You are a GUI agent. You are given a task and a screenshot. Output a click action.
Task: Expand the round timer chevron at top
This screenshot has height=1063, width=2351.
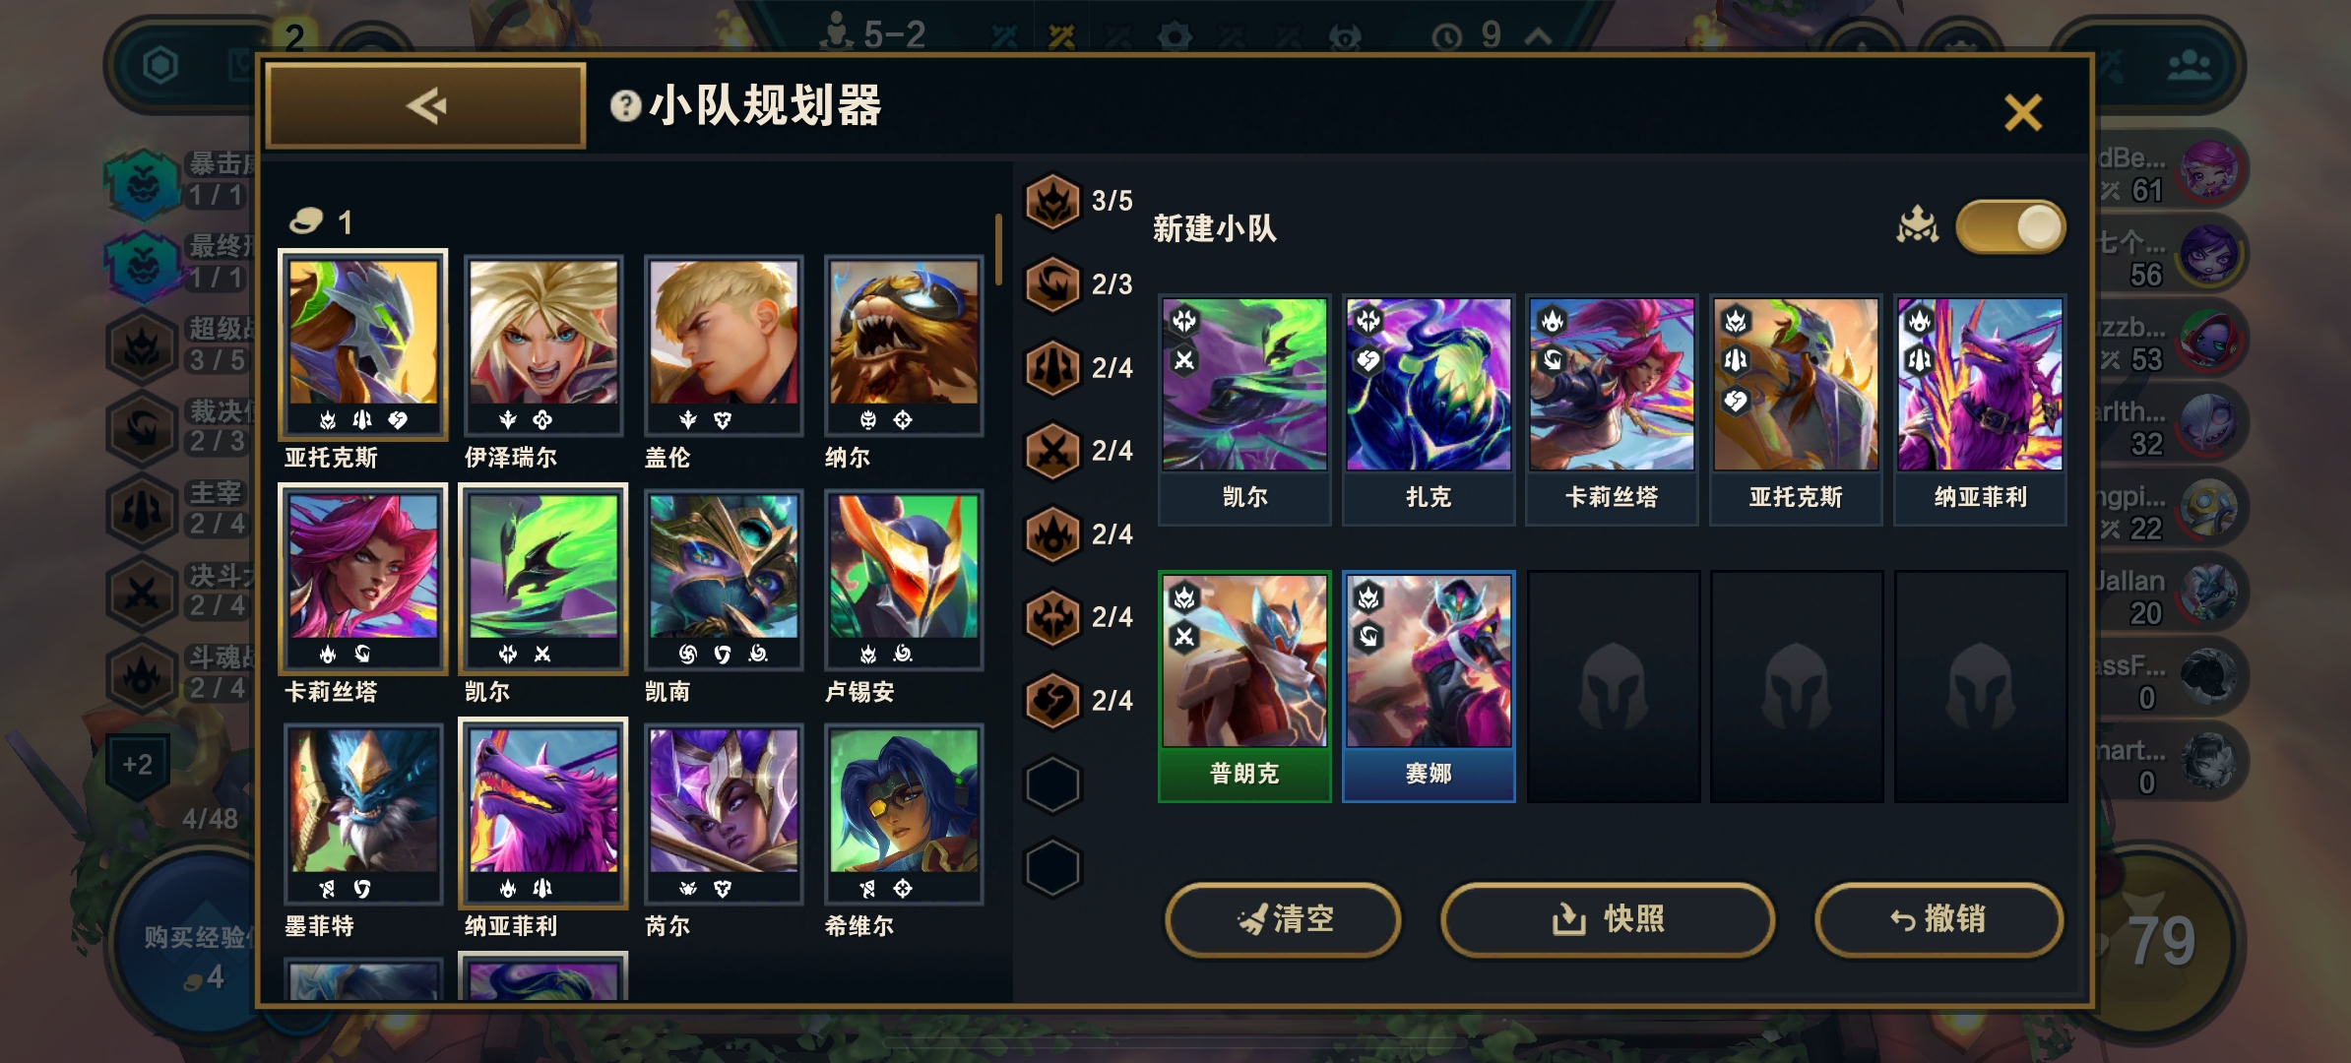pyautogui.click(x=1538, y=36)
